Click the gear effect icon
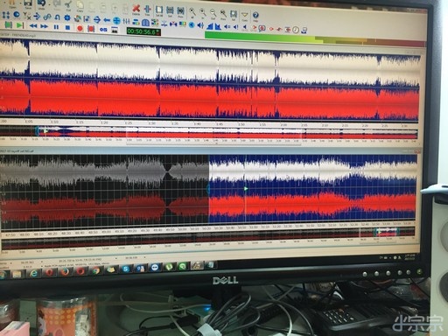This screenshot has width=448, height=336. click(x=67, y=17)
